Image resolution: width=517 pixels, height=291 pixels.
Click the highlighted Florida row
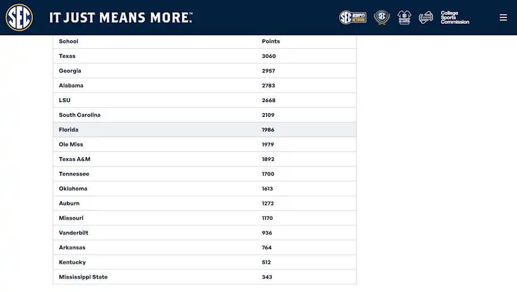pyautogui.click(x=205, y=130)
